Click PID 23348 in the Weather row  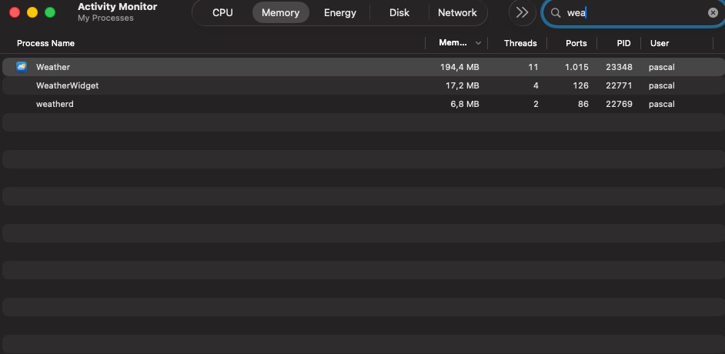click(x=619, y=67)
